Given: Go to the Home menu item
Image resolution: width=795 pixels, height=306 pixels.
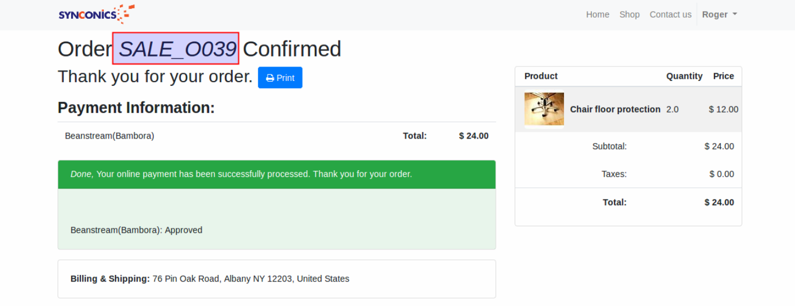Looking at the screenshot, I should pos(597,14).
